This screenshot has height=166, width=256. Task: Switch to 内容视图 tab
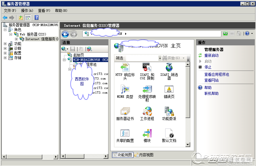(144, 155)
